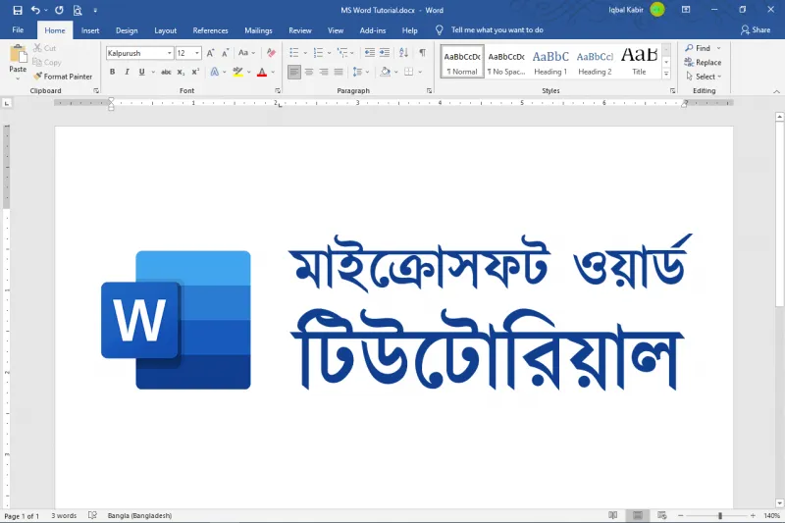Image resolution: width=785 pixels, height=523 pixels.
Task: Apply superscript formatting
Action: (x=195, y=72)
